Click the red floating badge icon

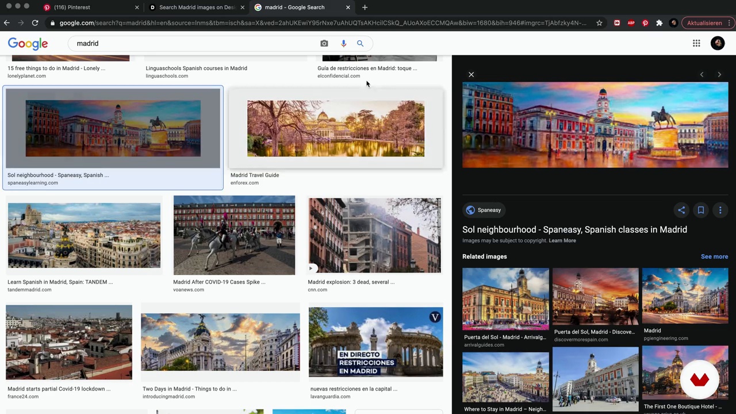click(x=700, y=379)
